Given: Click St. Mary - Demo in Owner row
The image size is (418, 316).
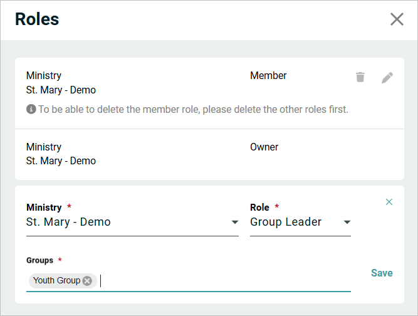Looking at the screenshot, I should click(61, 161).
